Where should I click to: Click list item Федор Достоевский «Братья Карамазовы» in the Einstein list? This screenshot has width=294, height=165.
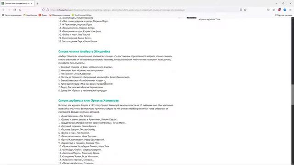point(81,87)
